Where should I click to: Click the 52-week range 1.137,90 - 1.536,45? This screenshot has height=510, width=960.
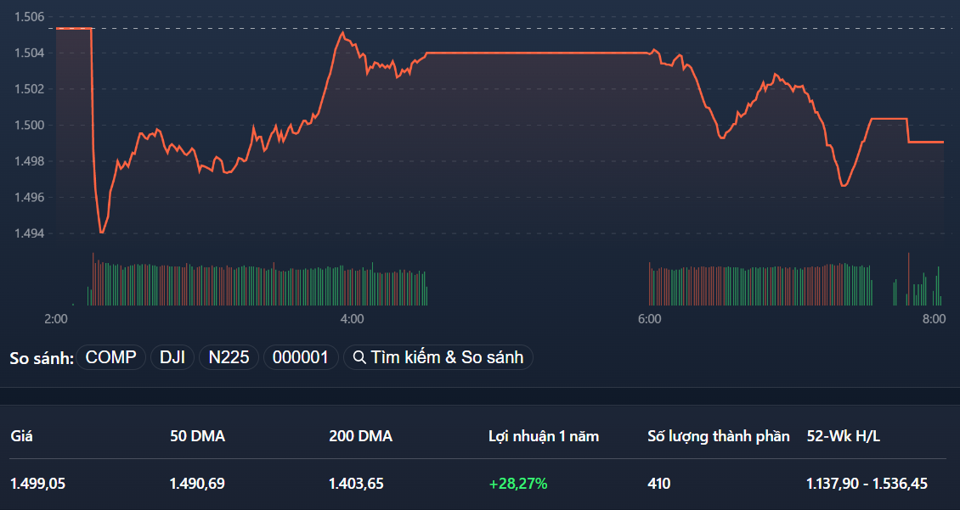coord(867,484)
